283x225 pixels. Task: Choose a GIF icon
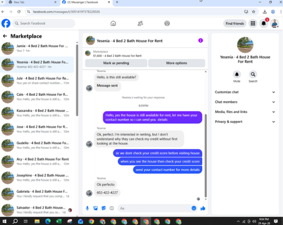[x=112, y=208]
